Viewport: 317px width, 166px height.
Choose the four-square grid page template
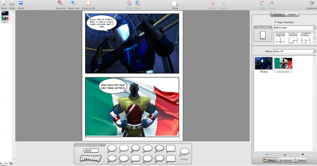[281, 40]
